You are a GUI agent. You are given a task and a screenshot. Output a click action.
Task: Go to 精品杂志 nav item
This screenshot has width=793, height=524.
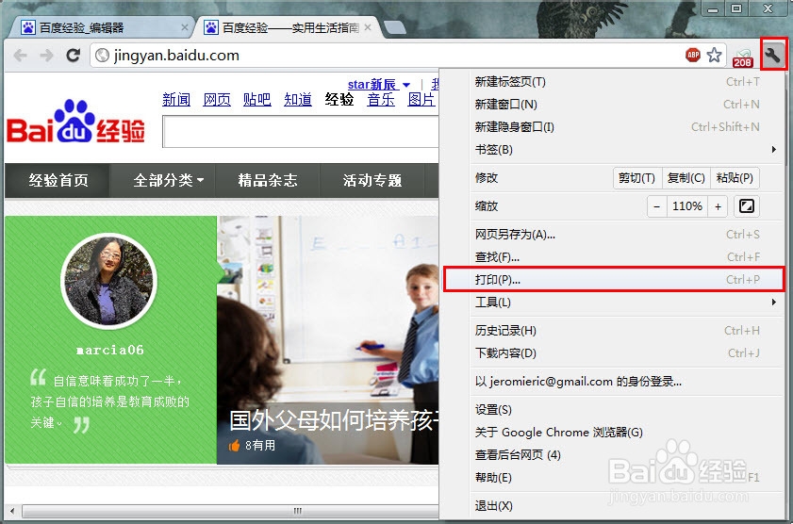tap(268, 180)
